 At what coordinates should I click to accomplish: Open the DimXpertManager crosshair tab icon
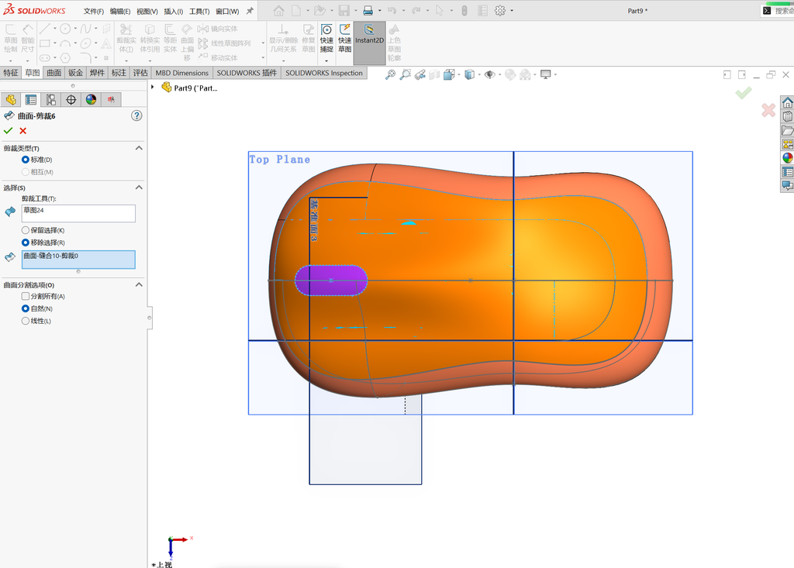[x=71, y=100]
